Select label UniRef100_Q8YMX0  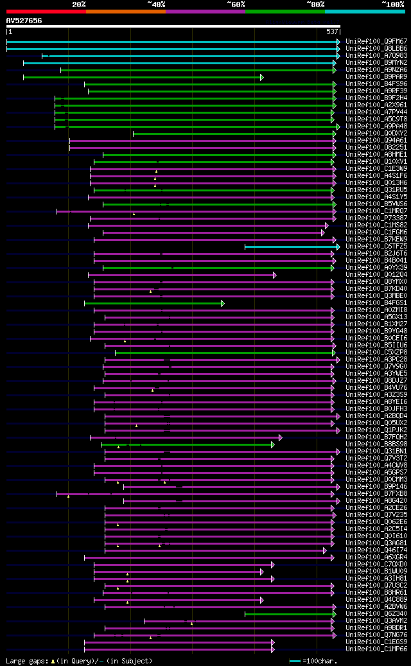click(x=376, y=282)
